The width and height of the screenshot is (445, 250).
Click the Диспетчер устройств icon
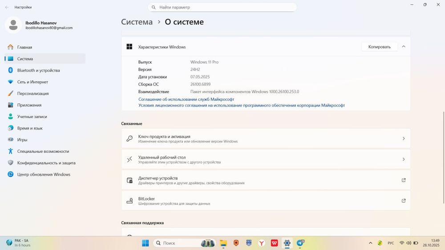click(129, 180)
